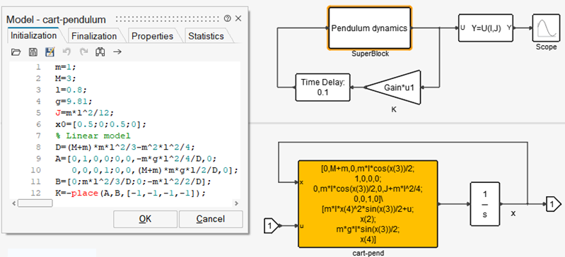This screenshot has height=257, width=565.
Task: Click the Cancel button
Action: coord(211,219)
